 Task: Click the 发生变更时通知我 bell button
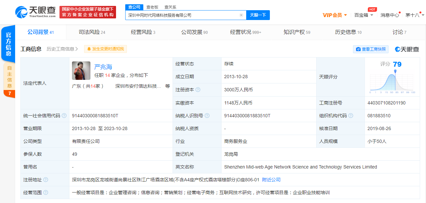(x=106, y=49)
